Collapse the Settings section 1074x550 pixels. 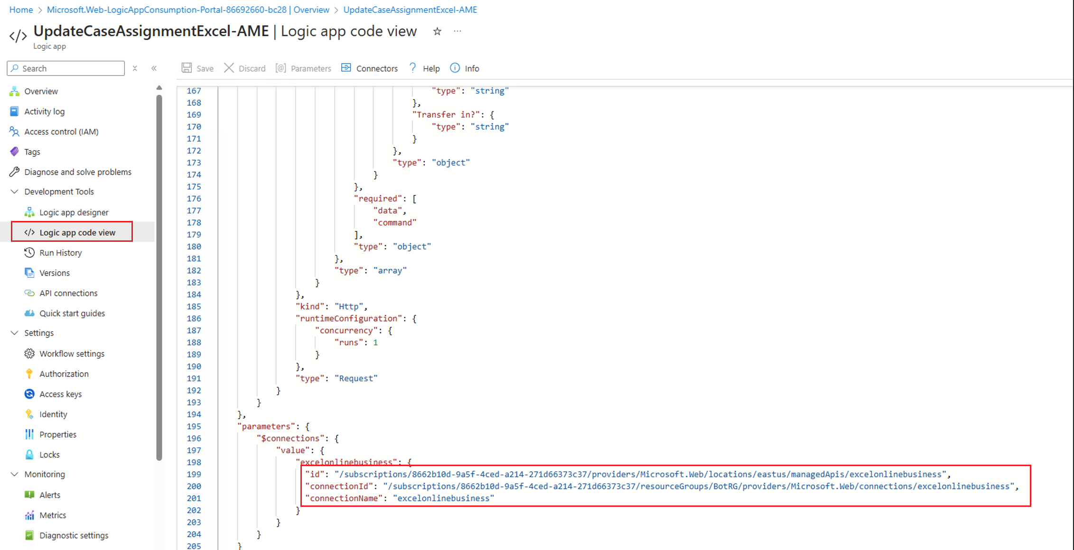pyautogui.click(x=14, y=333)
